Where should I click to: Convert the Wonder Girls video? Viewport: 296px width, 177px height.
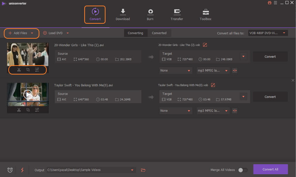pos(270,56)
